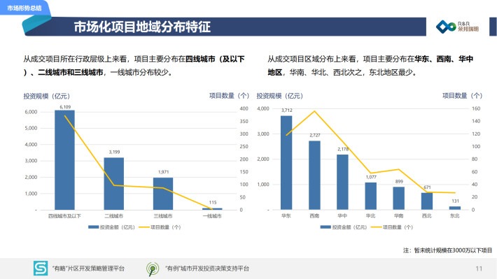Click the footnote about 3000万以下项目
This screenshot has width=497, height=279.
click(447, 250)
